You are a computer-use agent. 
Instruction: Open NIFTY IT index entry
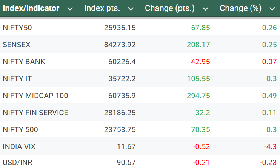(17, 79)
